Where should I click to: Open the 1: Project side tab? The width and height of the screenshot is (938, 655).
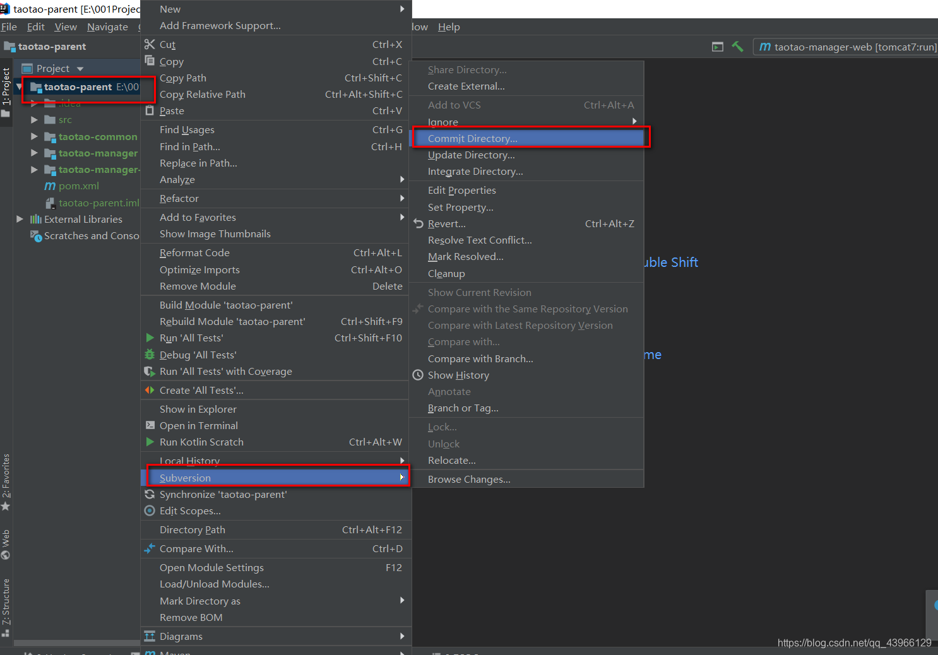pyautogui.click(x=6, y=93)
